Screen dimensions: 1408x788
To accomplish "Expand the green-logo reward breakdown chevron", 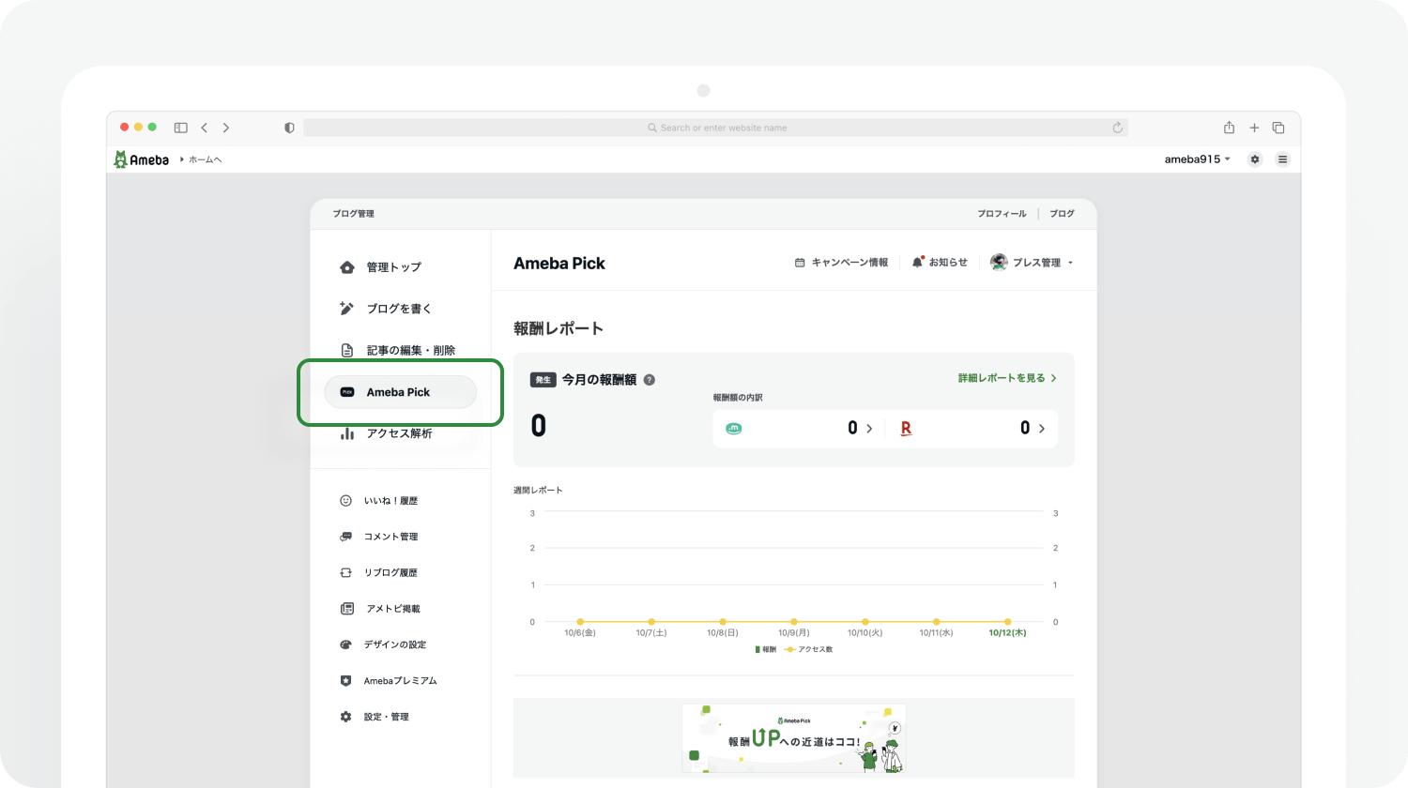I will (869, 429).
